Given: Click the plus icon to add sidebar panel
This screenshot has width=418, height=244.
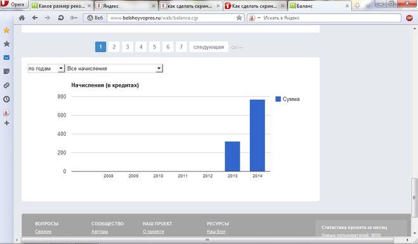Looking at the screenshot, I should click(7, 123).
